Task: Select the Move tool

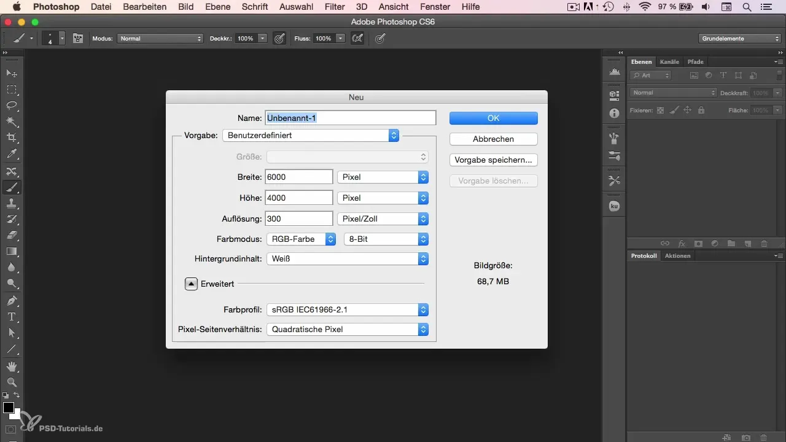Action: click(11, 73)
